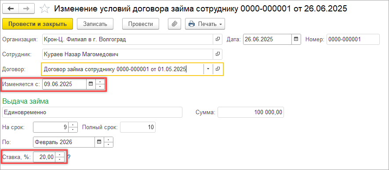The image size is (389, 170).
Task: Click Провести и закрыть button
Action: (37, 24)
